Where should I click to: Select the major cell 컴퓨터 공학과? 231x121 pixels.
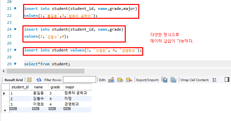pos(77,93)
